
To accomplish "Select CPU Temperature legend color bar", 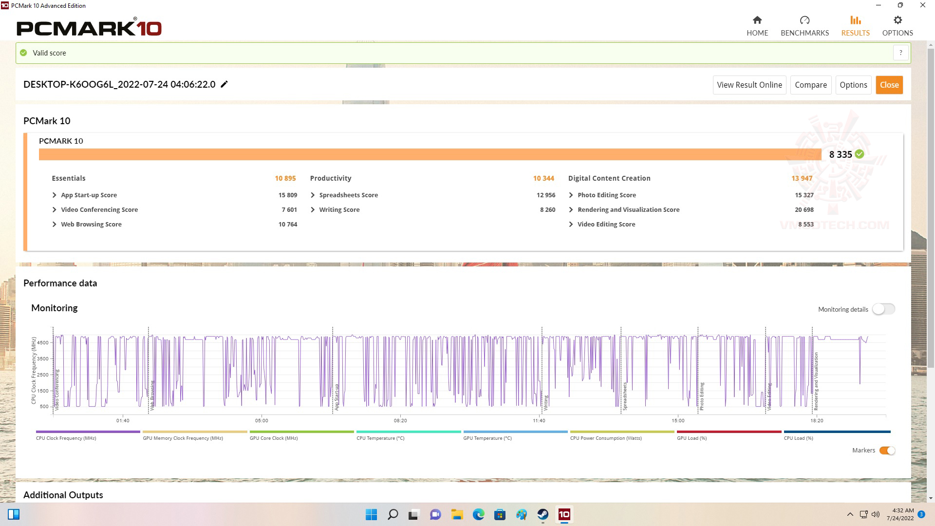I will coord(408,432).
